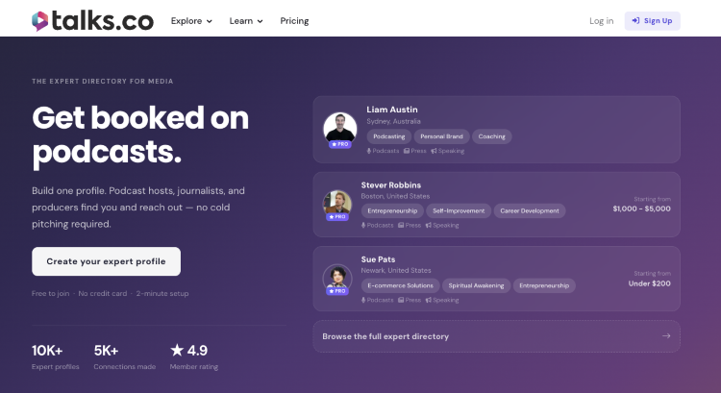721x393 pixels.
Task: Click Speaking megaphone icon in Stever Robbins card
Action: pyautogui.click(x=428, y=225)
